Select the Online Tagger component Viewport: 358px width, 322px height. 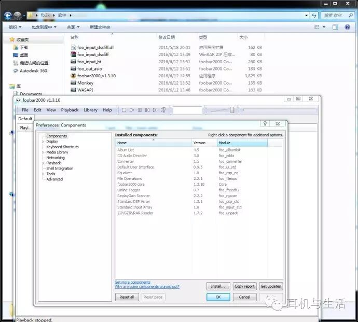click(199, 190)
